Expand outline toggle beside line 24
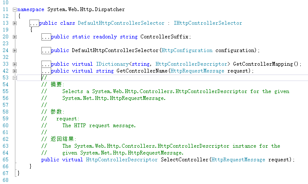This screenshot has height=184, width=308. pos(15,50)
